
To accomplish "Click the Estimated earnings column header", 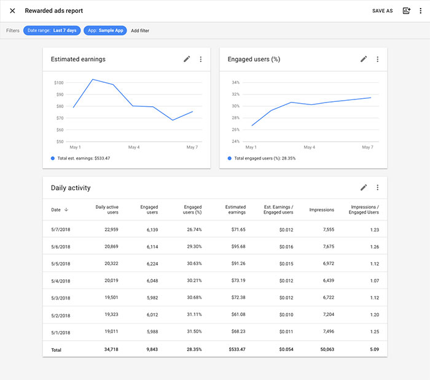I will (235, 209).
